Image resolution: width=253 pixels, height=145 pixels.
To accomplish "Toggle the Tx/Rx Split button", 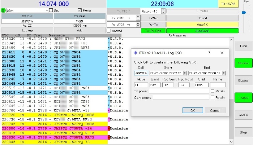I will click(153, 31).
